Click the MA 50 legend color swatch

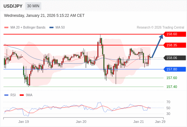click(x=51, y=28)
